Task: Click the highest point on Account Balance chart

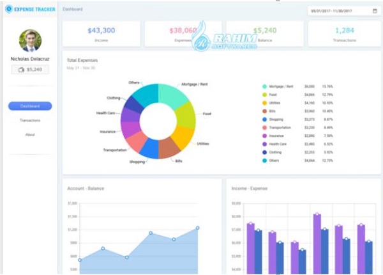Action: click(x=198, y=228)
